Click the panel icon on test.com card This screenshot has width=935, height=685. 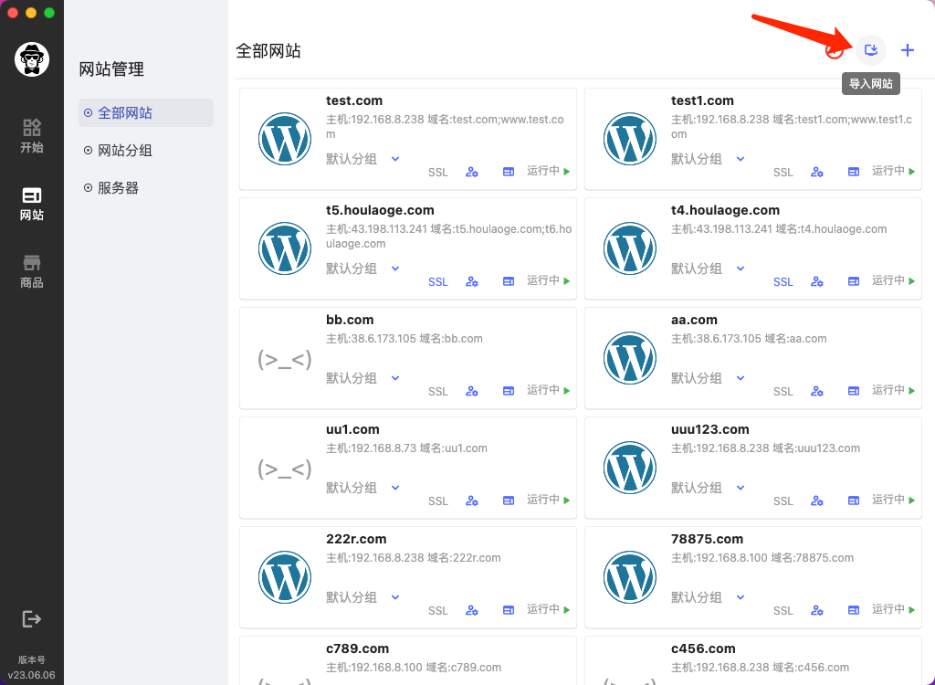(508, 172)
